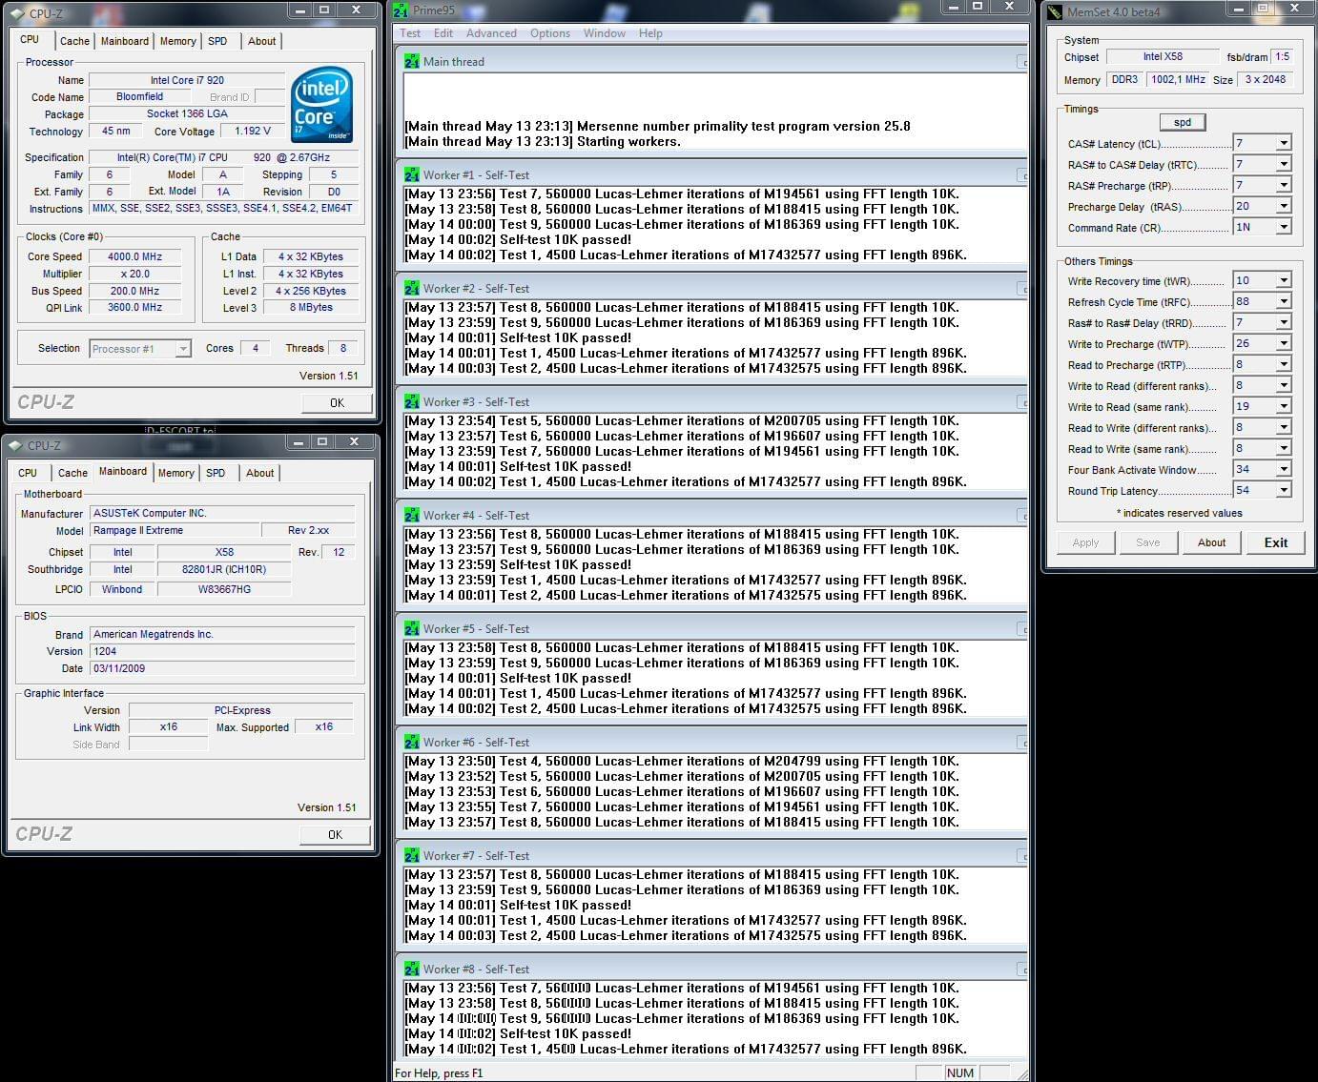Click the Worker #2 Self-Test window icon
This screenshot has height=1082, width=1318.
point(412,288)
